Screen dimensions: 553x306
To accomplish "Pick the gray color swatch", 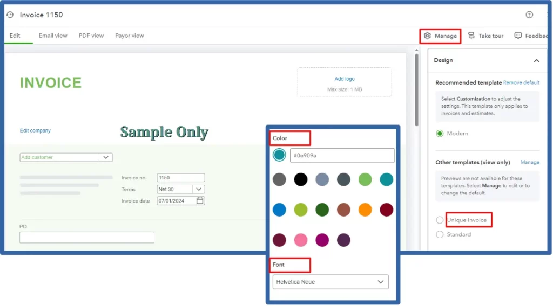I will click(279, 179).
